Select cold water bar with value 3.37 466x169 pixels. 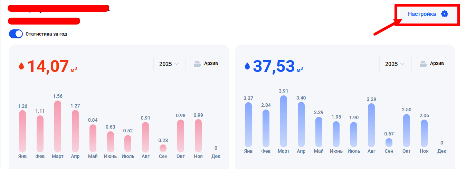(248, 125)
